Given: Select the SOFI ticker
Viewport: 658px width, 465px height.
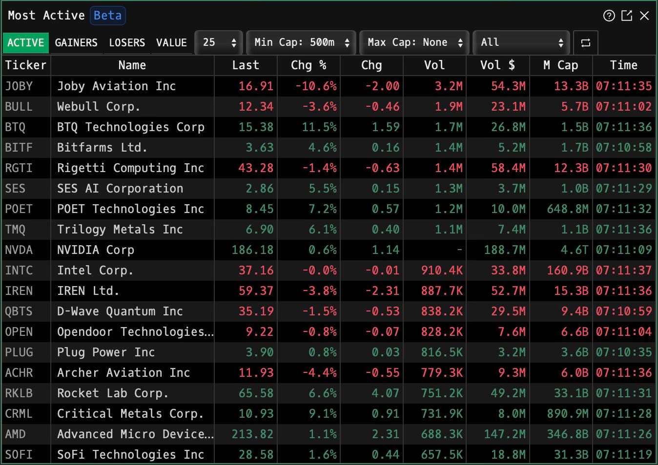Looking at the screenshot, I should (x=19, y=455).
